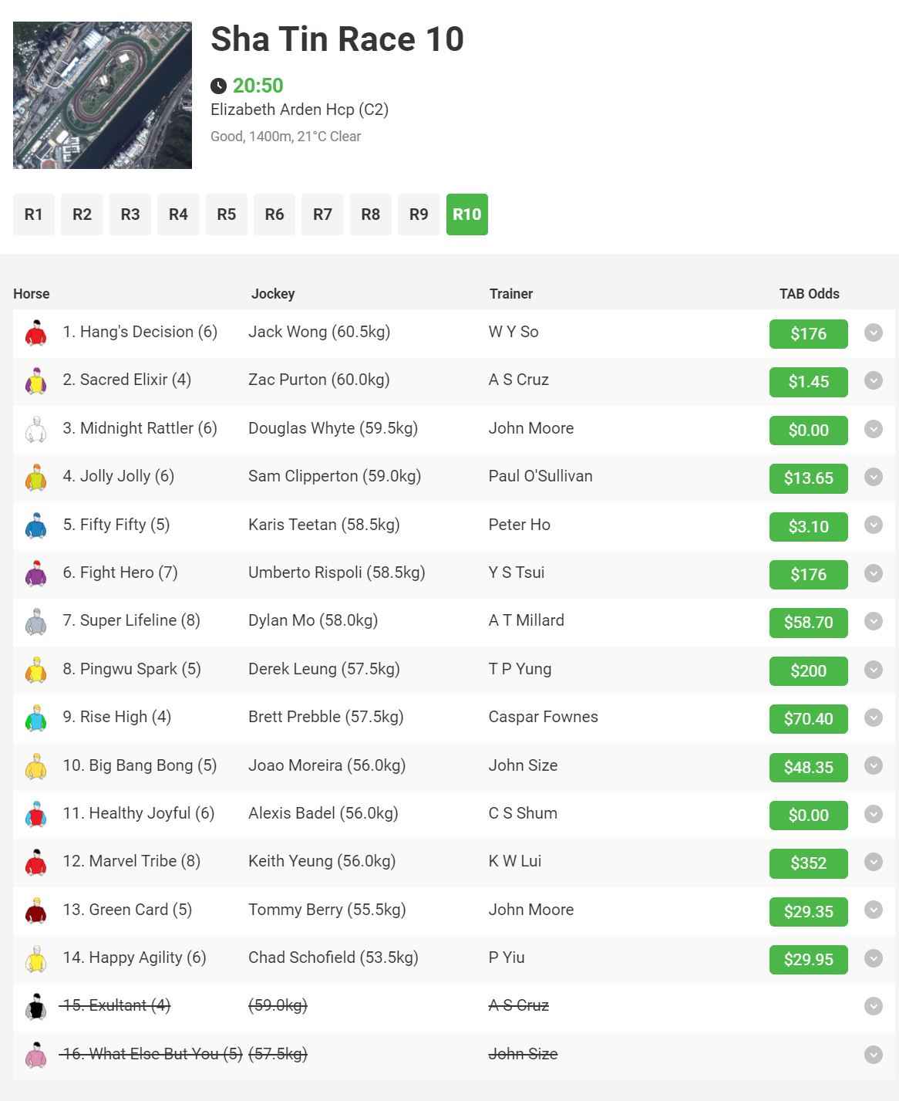
Task: Expand Jolly Jolly row chevron
Action: click(x=873, y=477)
